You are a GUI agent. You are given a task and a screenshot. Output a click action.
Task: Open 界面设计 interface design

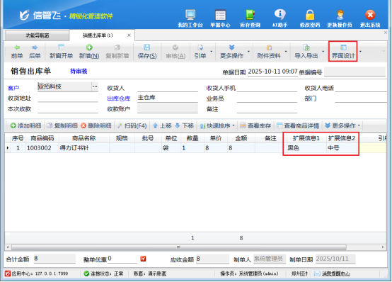coord(343,52)
